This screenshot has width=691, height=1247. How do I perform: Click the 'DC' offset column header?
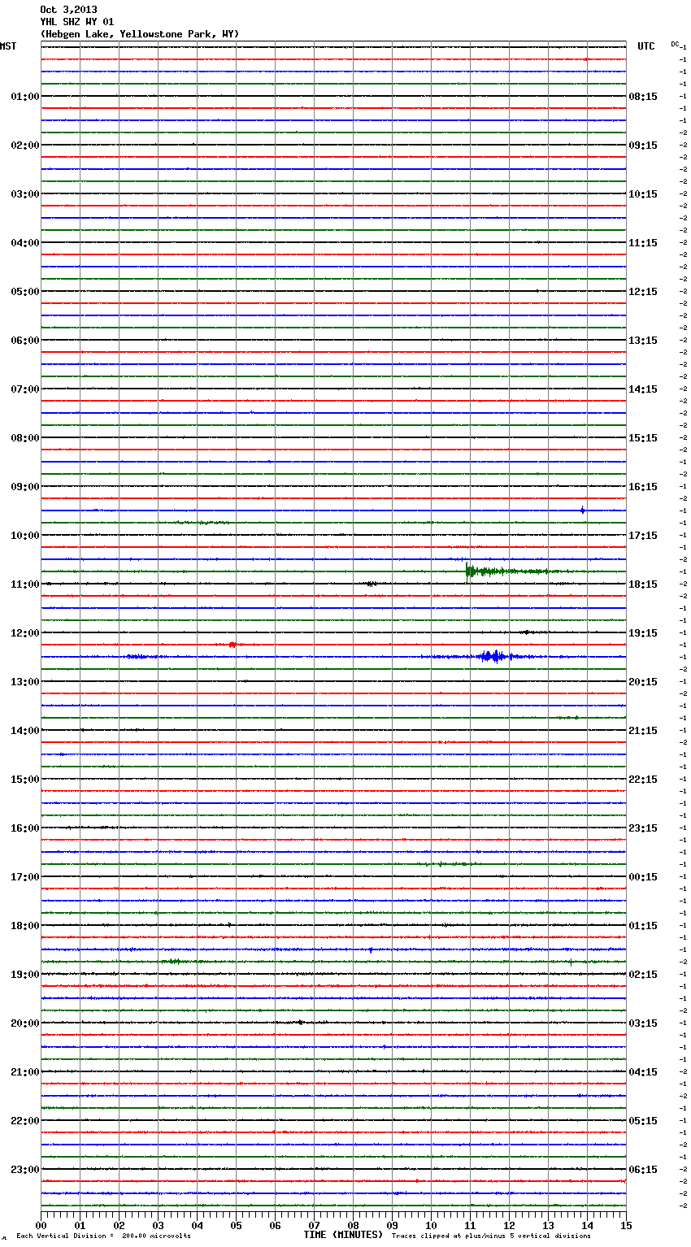click(675, 44)
